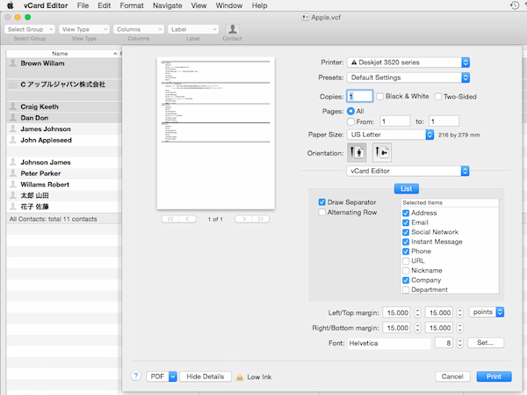Viewport: 527px width, 395px height.
Task: Check URL in Selected Items
Action: [406, 261]
